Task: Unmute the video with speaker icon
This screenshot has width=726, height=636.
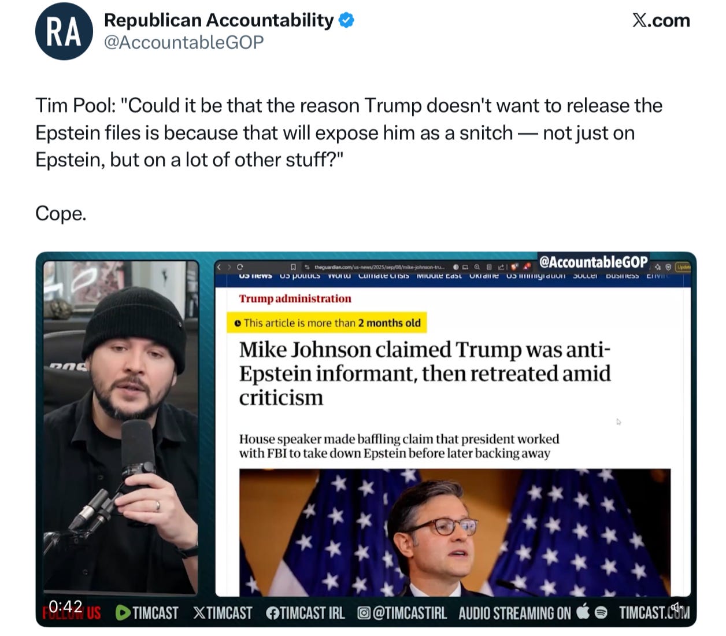Action: [x=677, y=607]
